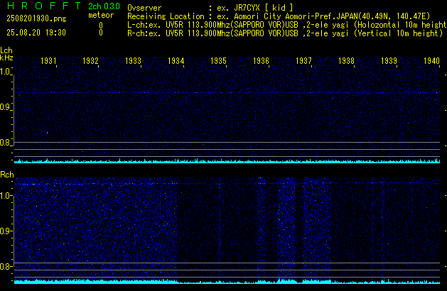This screenshot has width=447, height=291.
Task: Click the 0.9 frequency label on Rch
Action: click(x=5, y=231)
